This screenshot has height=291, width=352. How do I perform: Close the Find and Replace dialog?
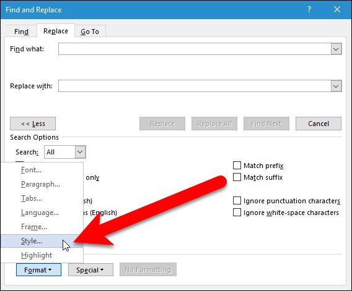pos(337,10)
